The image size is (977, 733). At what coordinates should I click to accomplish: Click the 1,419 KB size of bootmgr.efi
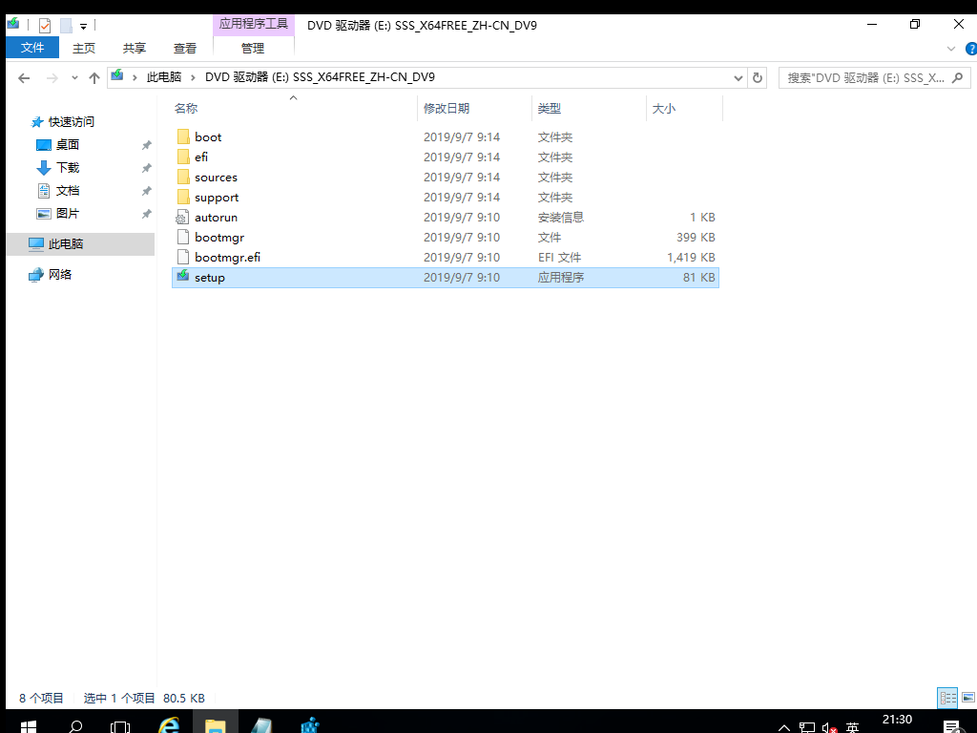(691, 258)
